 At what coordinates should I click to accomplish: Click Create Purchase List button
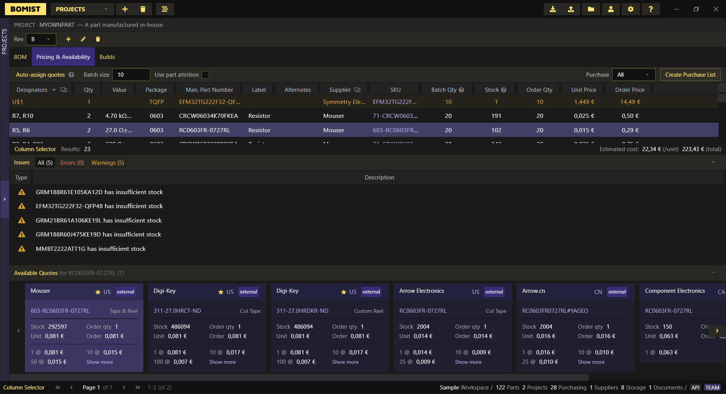[x=690, y=75]
